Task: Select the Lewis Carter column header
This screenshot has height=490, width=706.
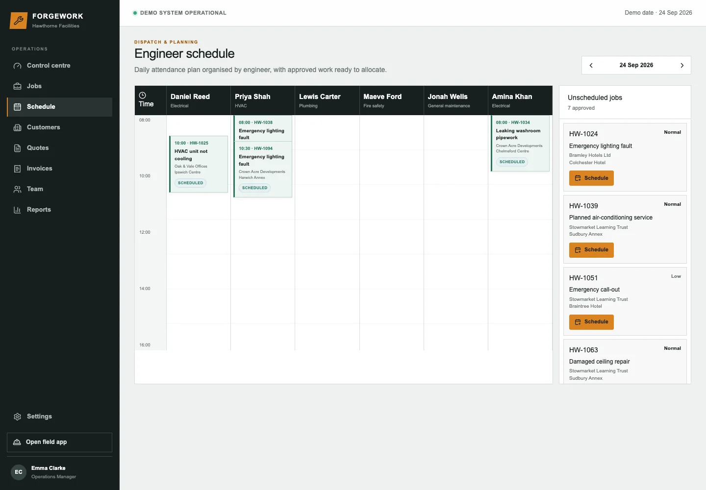Action: (x=327, y=100)
